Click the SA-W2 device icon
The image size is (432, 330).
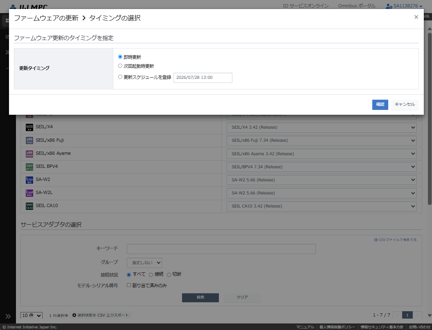29,180
